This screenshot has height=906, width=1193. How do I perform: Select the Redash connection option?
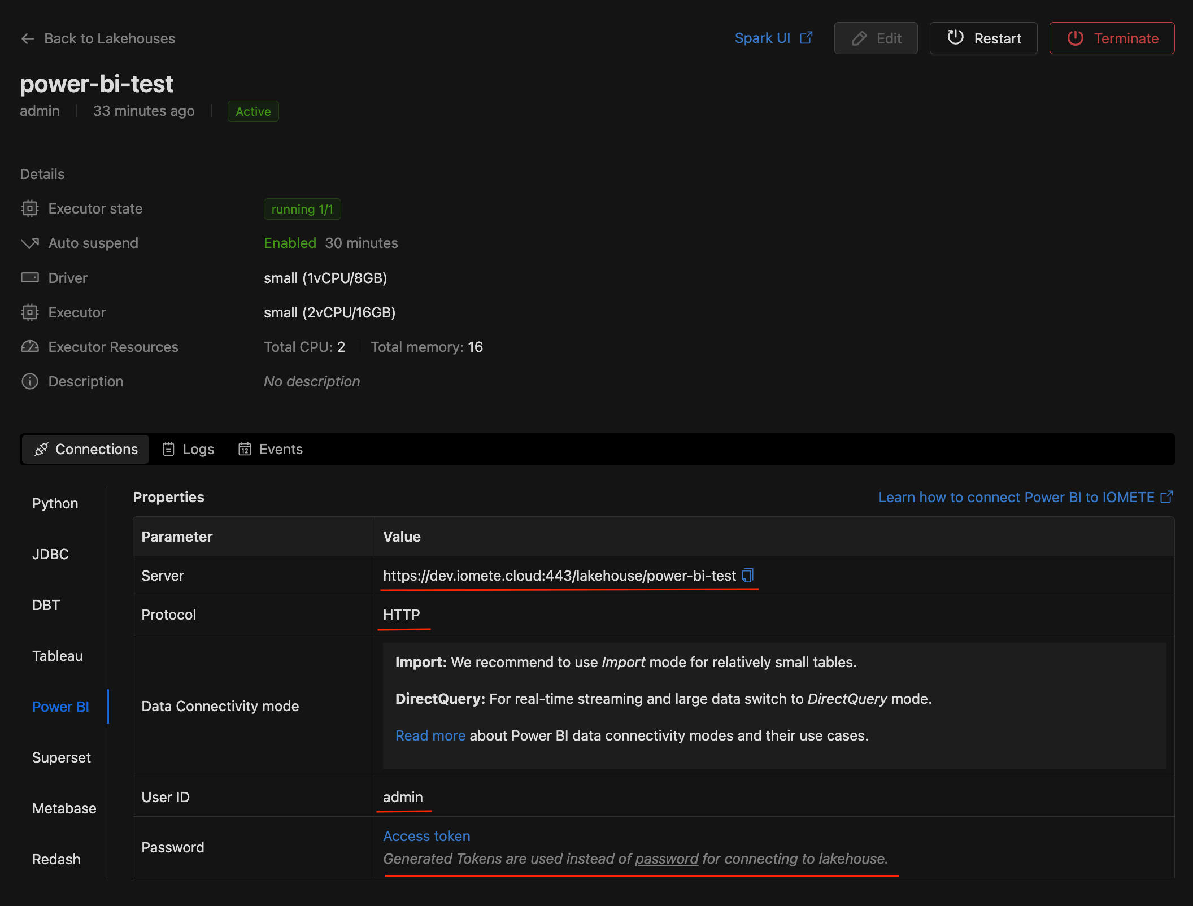(x=56, y=859)
